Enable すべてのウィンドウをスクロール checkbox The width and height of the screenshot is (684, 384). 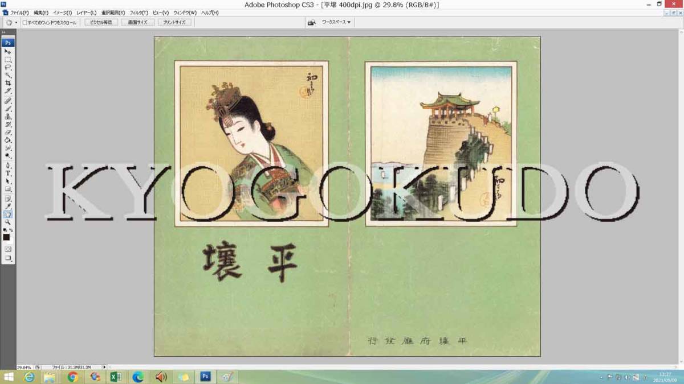25,23
